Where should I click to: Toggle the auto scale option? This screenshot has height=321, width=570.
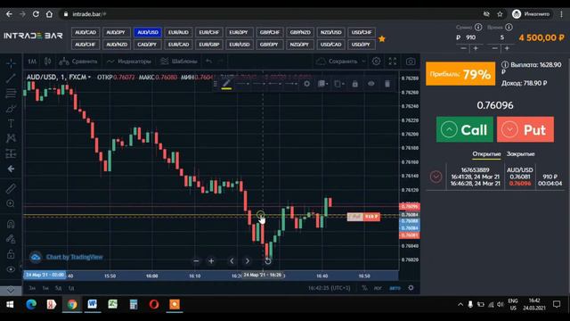coord(395,288)
